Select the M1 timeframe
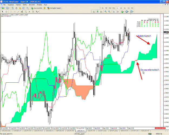 [x=102, y=8]
